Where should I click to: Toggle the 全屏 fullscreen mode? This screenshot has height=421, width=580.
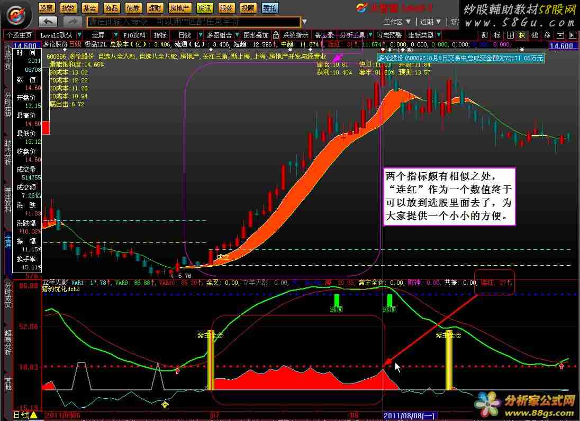tap(98, 35)
